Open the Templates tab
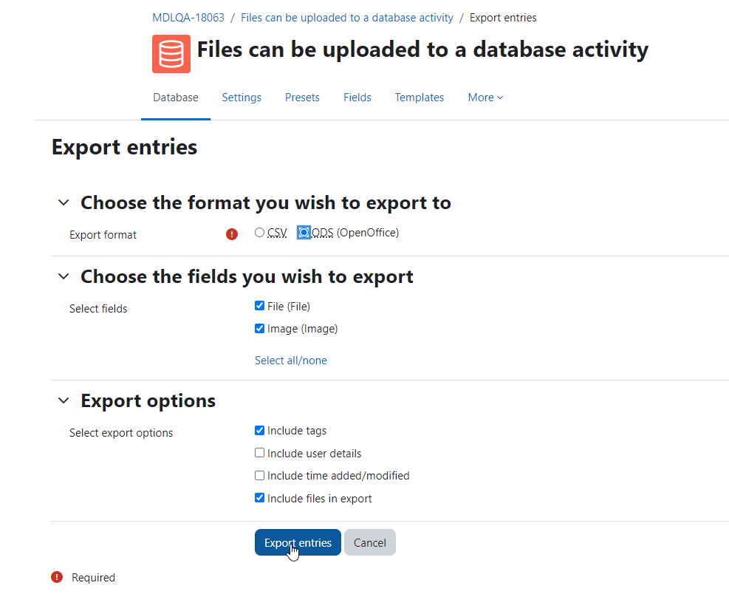 (420, 98)
